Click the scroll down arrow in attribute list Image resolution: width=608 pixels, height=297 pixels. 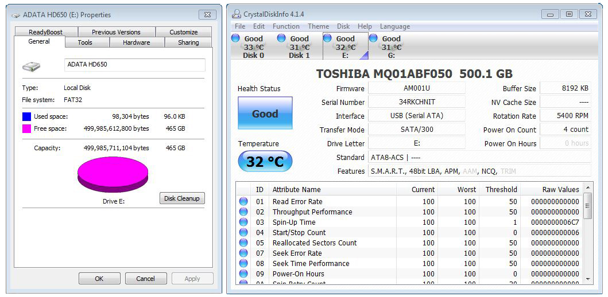click(588, 279)
